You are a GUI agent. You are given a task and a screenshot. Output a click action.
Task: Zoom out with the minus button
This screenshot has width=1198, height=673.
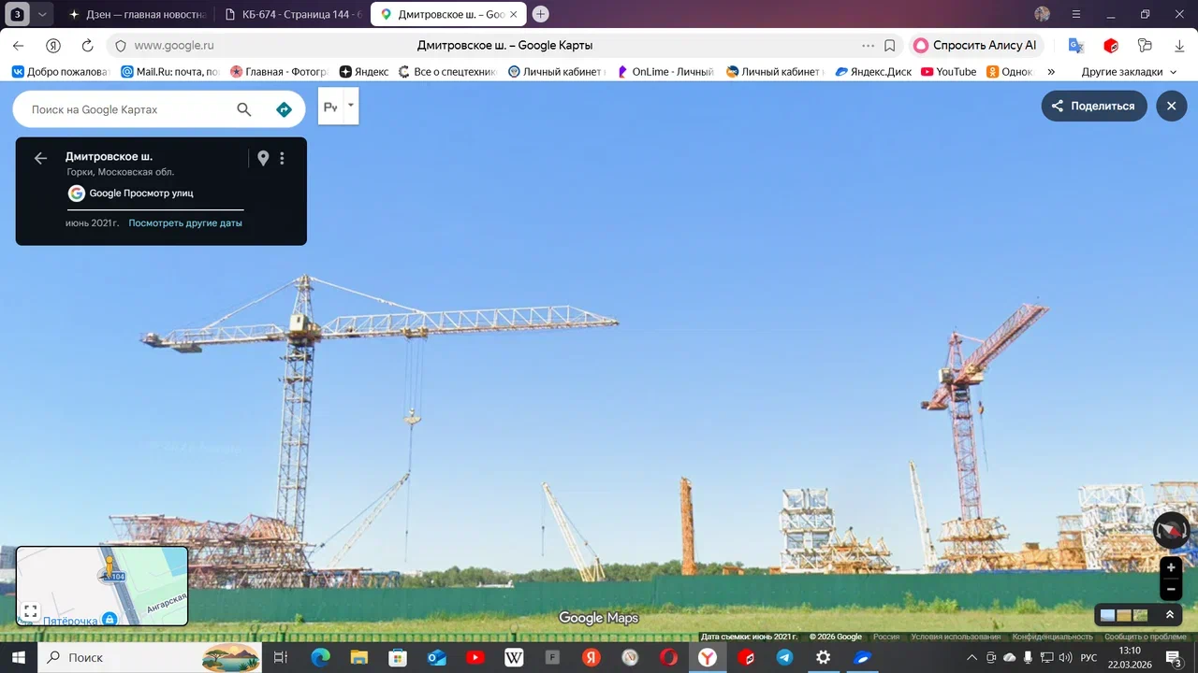click(1171, 589)
